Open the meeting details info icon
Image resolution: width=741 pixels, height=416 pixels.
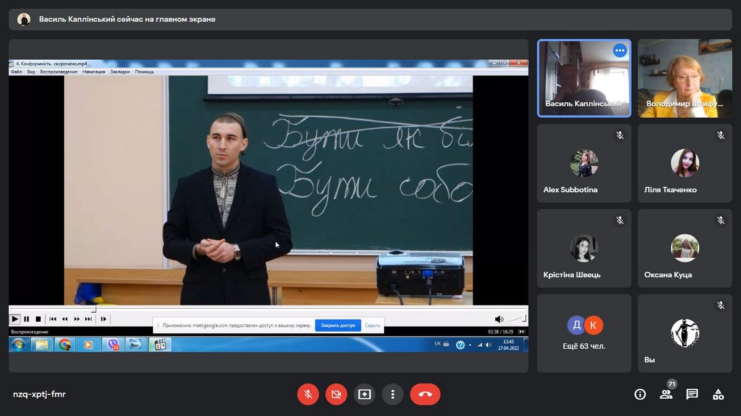(640, 394)
